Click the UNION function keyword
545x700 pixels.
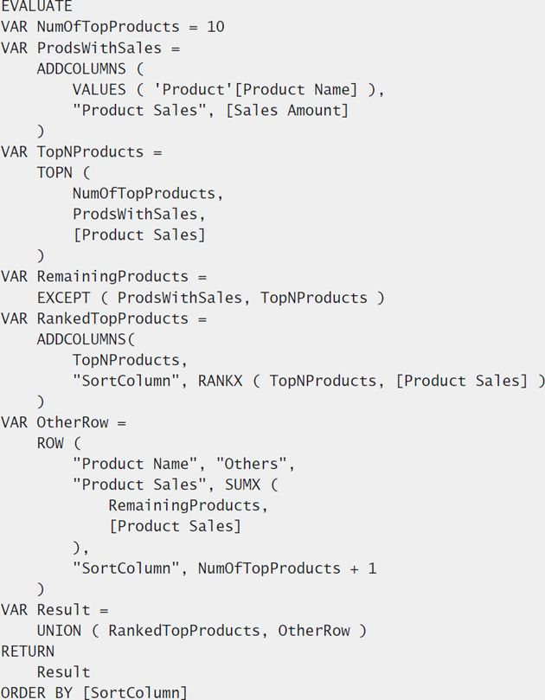(59, 631)
